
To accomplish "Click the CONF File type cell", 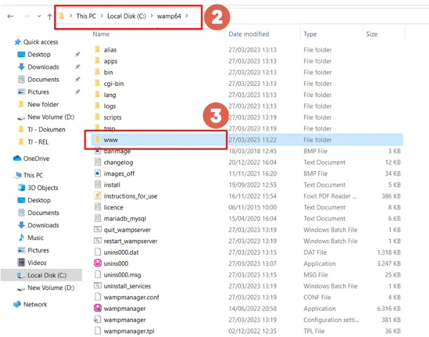I will pos(317,297).
